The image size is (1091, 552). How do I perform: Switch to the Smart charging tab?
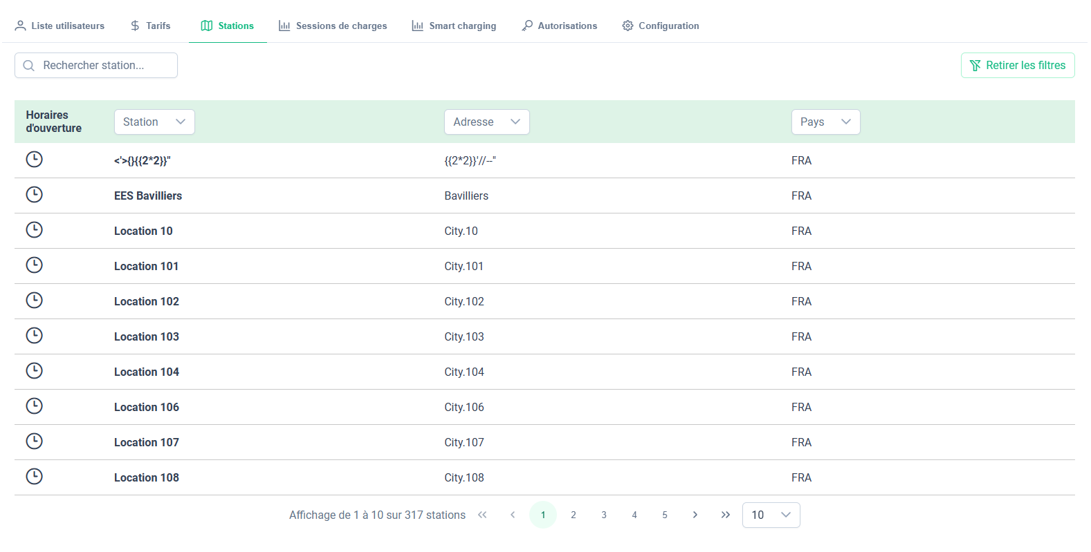point(454,26)
